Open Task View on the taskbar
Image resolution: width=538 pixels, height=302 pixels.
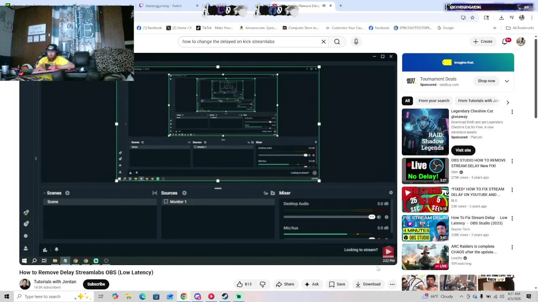[x=101, y=297]
